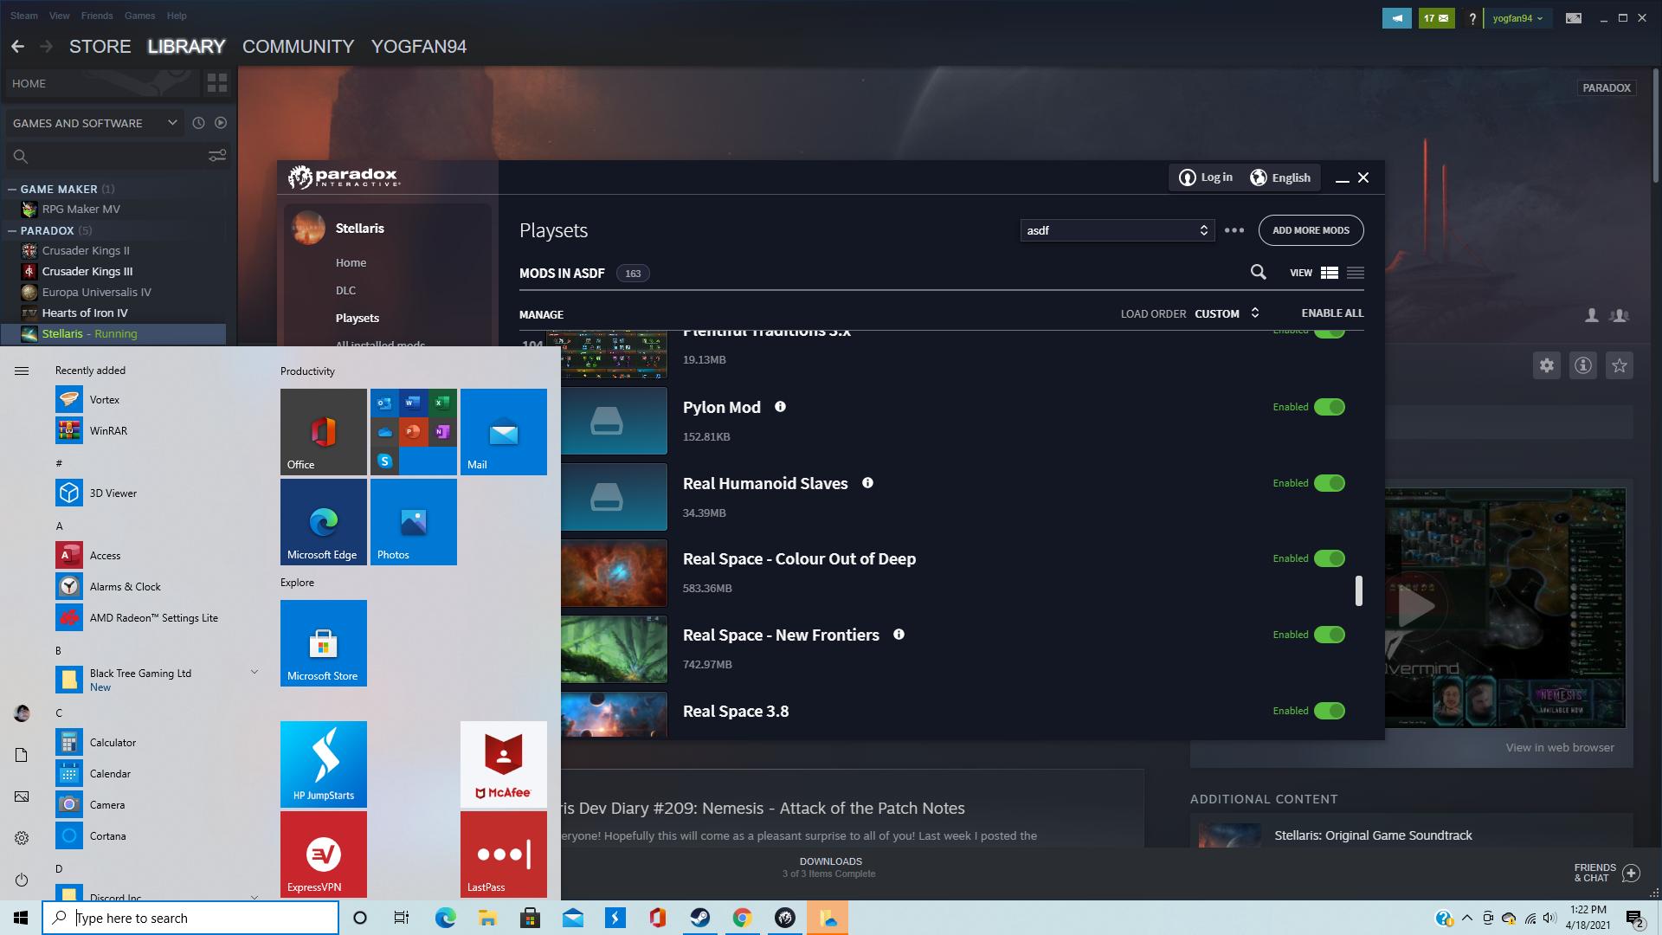The height and width of the screenshot is (935, 1662).
Task: Open Steam library filter options icon
Action: [217, 156]
